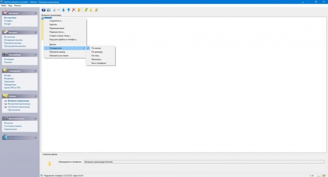Open the Вид menu
The height and width of the screenshot is (177, 328).
pyautogui.click(x=10, y=6)
